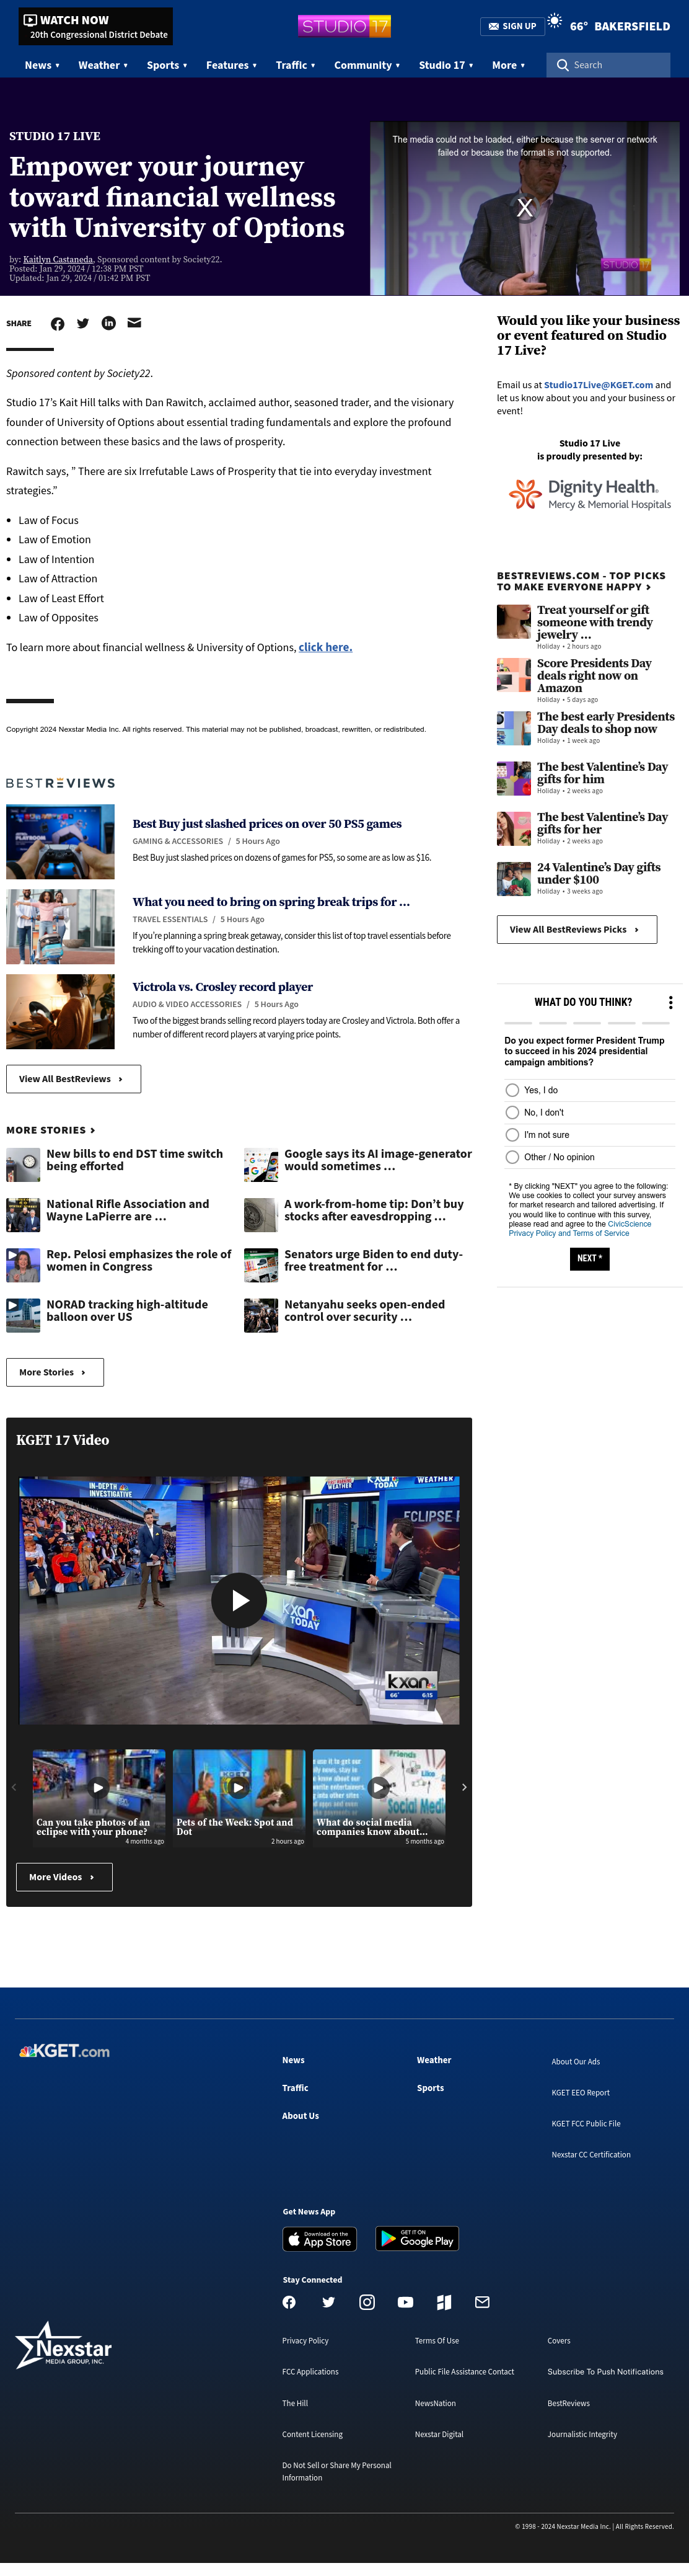Play the main KGET 17 video
Viewport: 689px width, 2576px height.
(239, 1600)
